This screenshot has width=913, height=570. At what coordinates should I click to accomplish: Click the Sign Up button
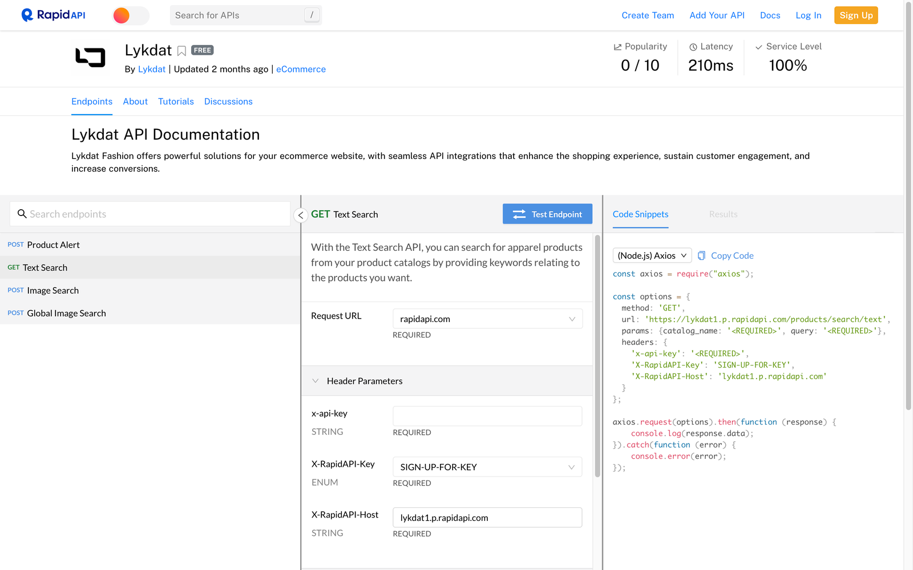click(856, 15)
